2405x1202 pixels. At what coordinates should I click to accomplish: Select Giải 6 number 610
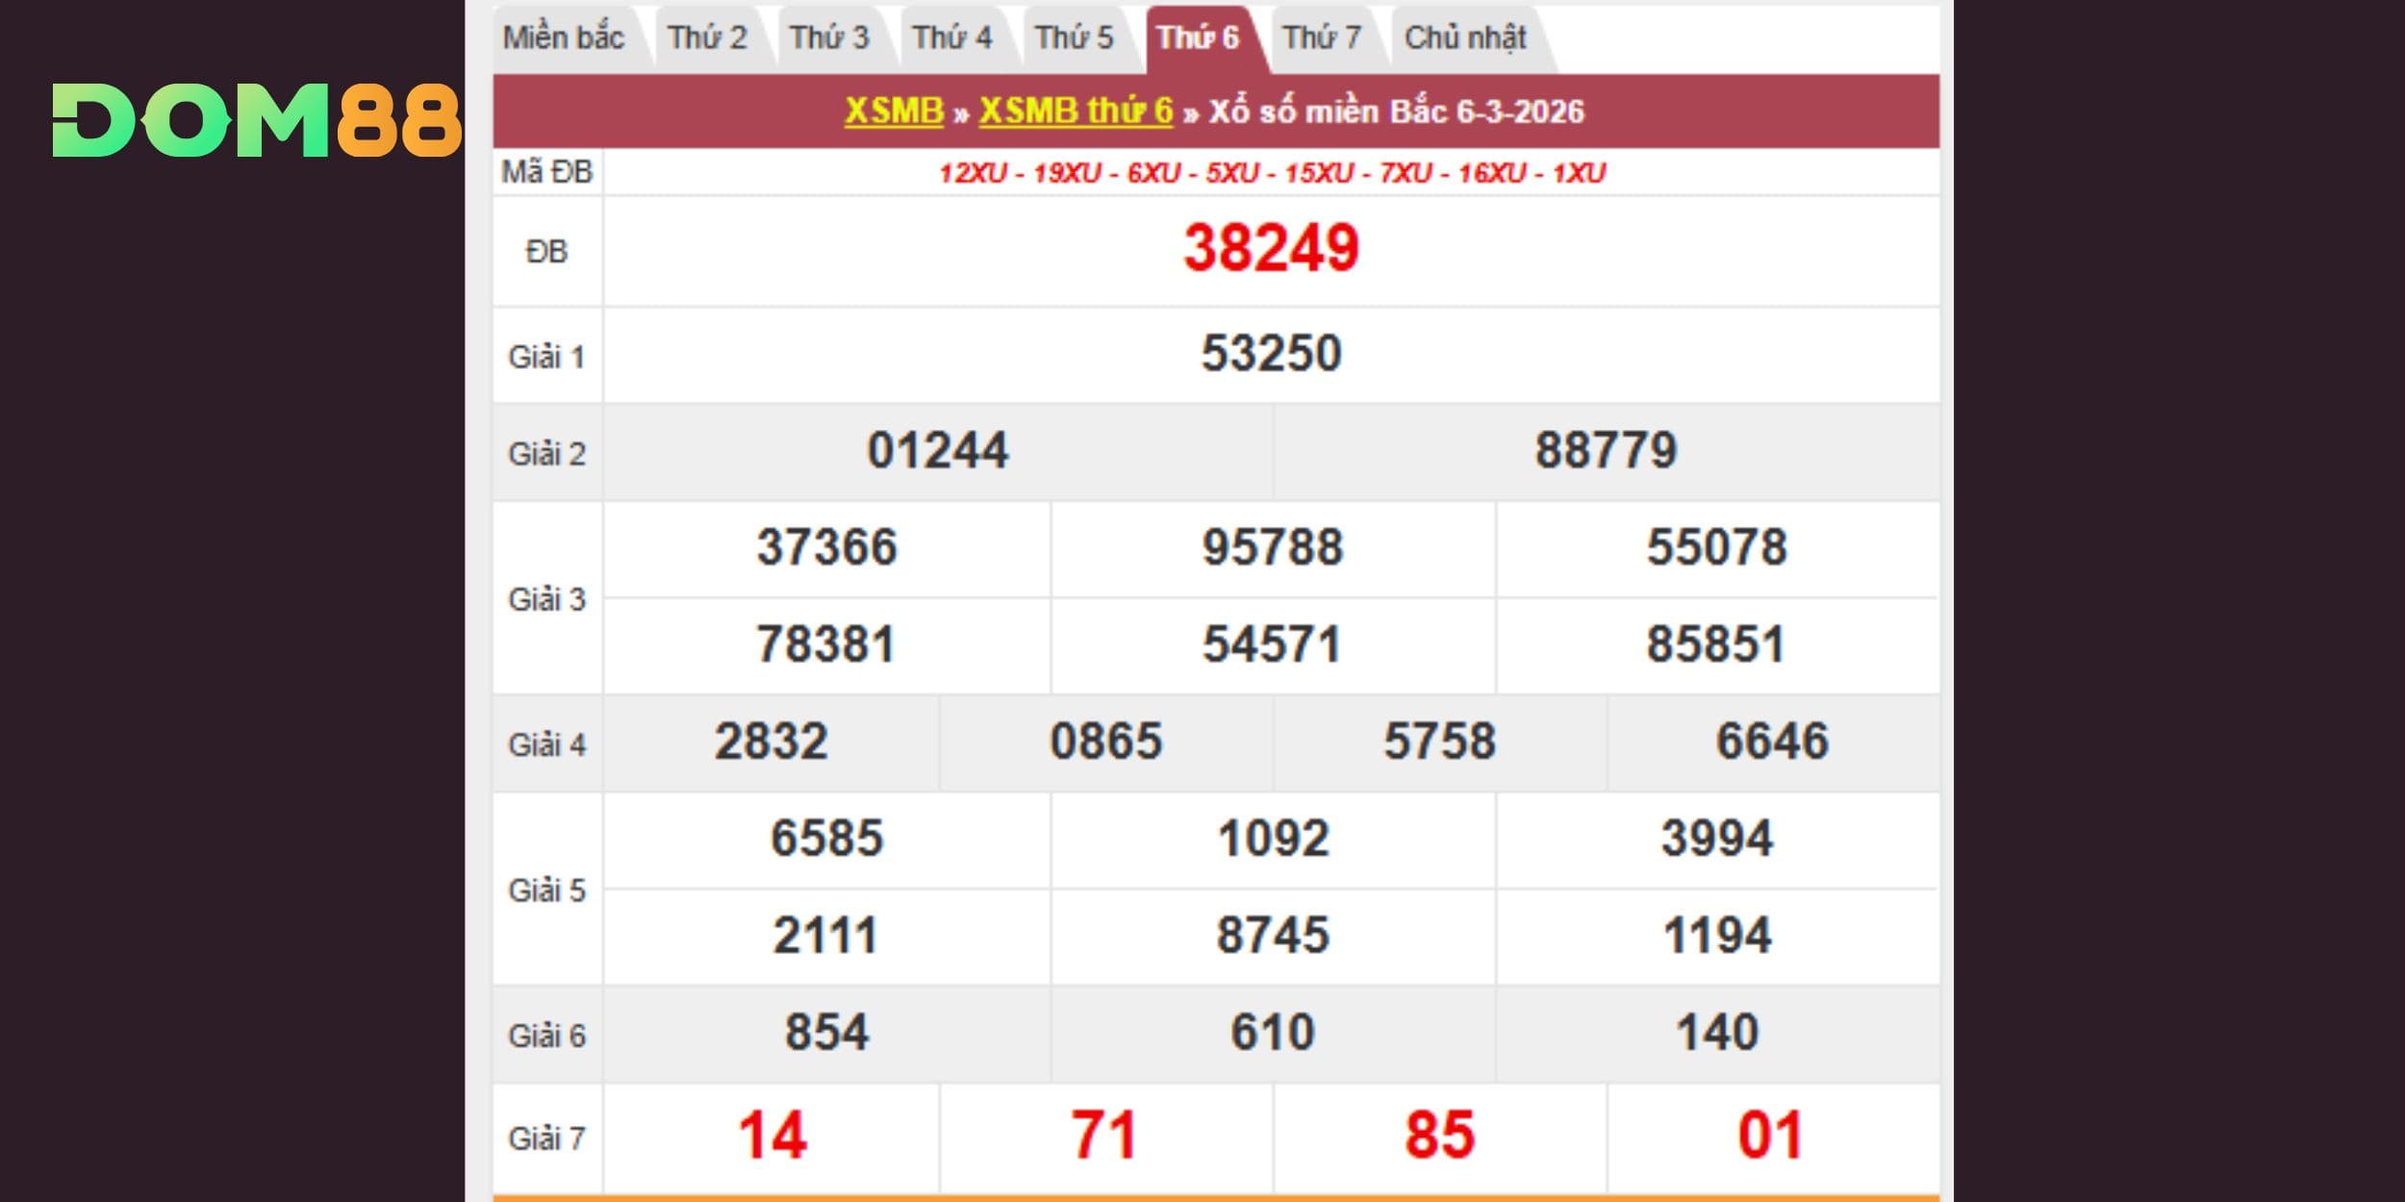1272,1033
